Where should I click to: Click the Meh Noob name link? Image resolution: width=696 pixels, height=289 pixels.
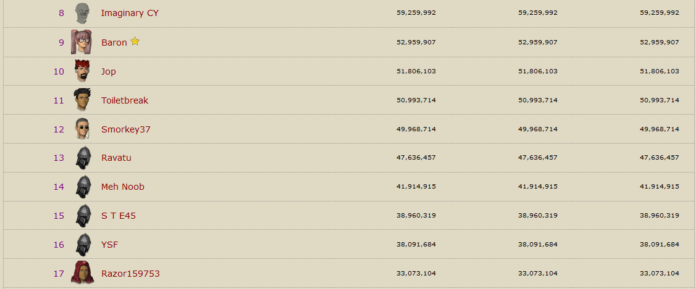(123, 187)
